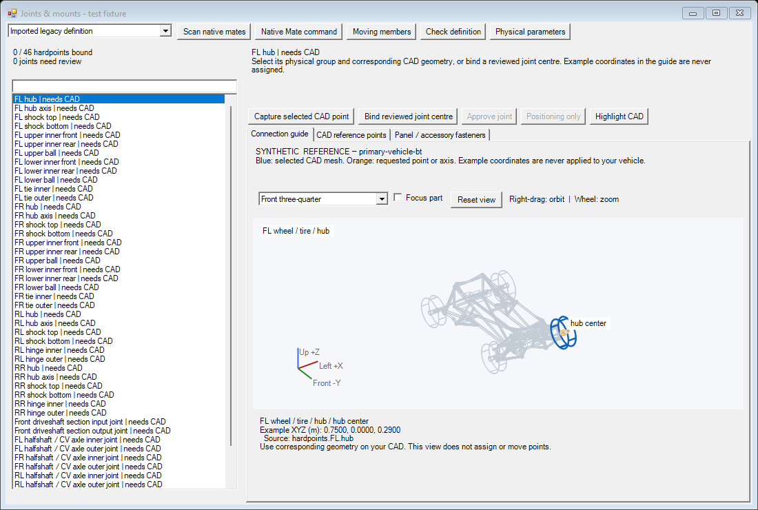Select 'FL tie inner | needs CAD' row

click(119, 189)
